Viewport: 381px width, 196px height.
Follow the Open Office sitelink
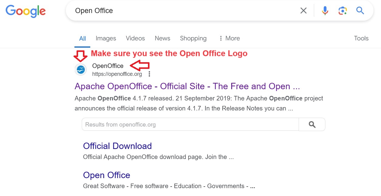106,175
